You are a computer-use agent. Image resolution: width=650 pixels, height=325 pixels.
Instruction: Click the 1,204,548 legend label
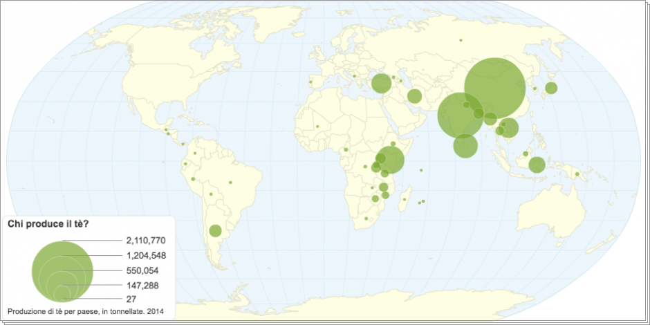tap(146, 256)
